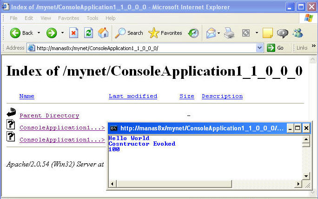Image resolution: width=318 pixels, height=199 pixels.
Task: Open the Favorites menu
Action: point(68,18)
